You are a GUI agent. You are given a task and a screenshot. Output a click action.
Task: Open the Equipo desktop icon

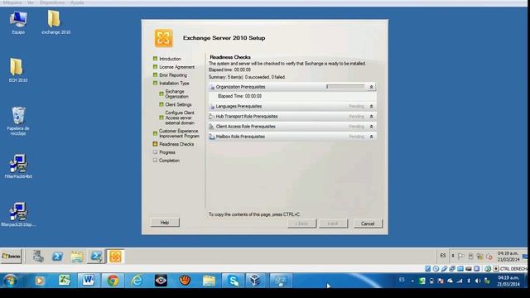pos(18,22)
